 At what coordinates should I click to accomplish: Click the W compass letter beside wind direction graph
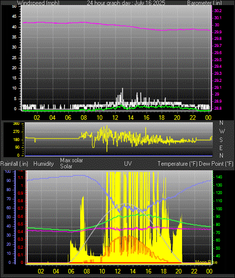click(222, 131)
